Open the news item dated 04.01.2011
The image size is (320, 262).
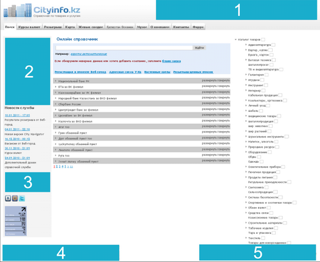click(x=17, y=129)
